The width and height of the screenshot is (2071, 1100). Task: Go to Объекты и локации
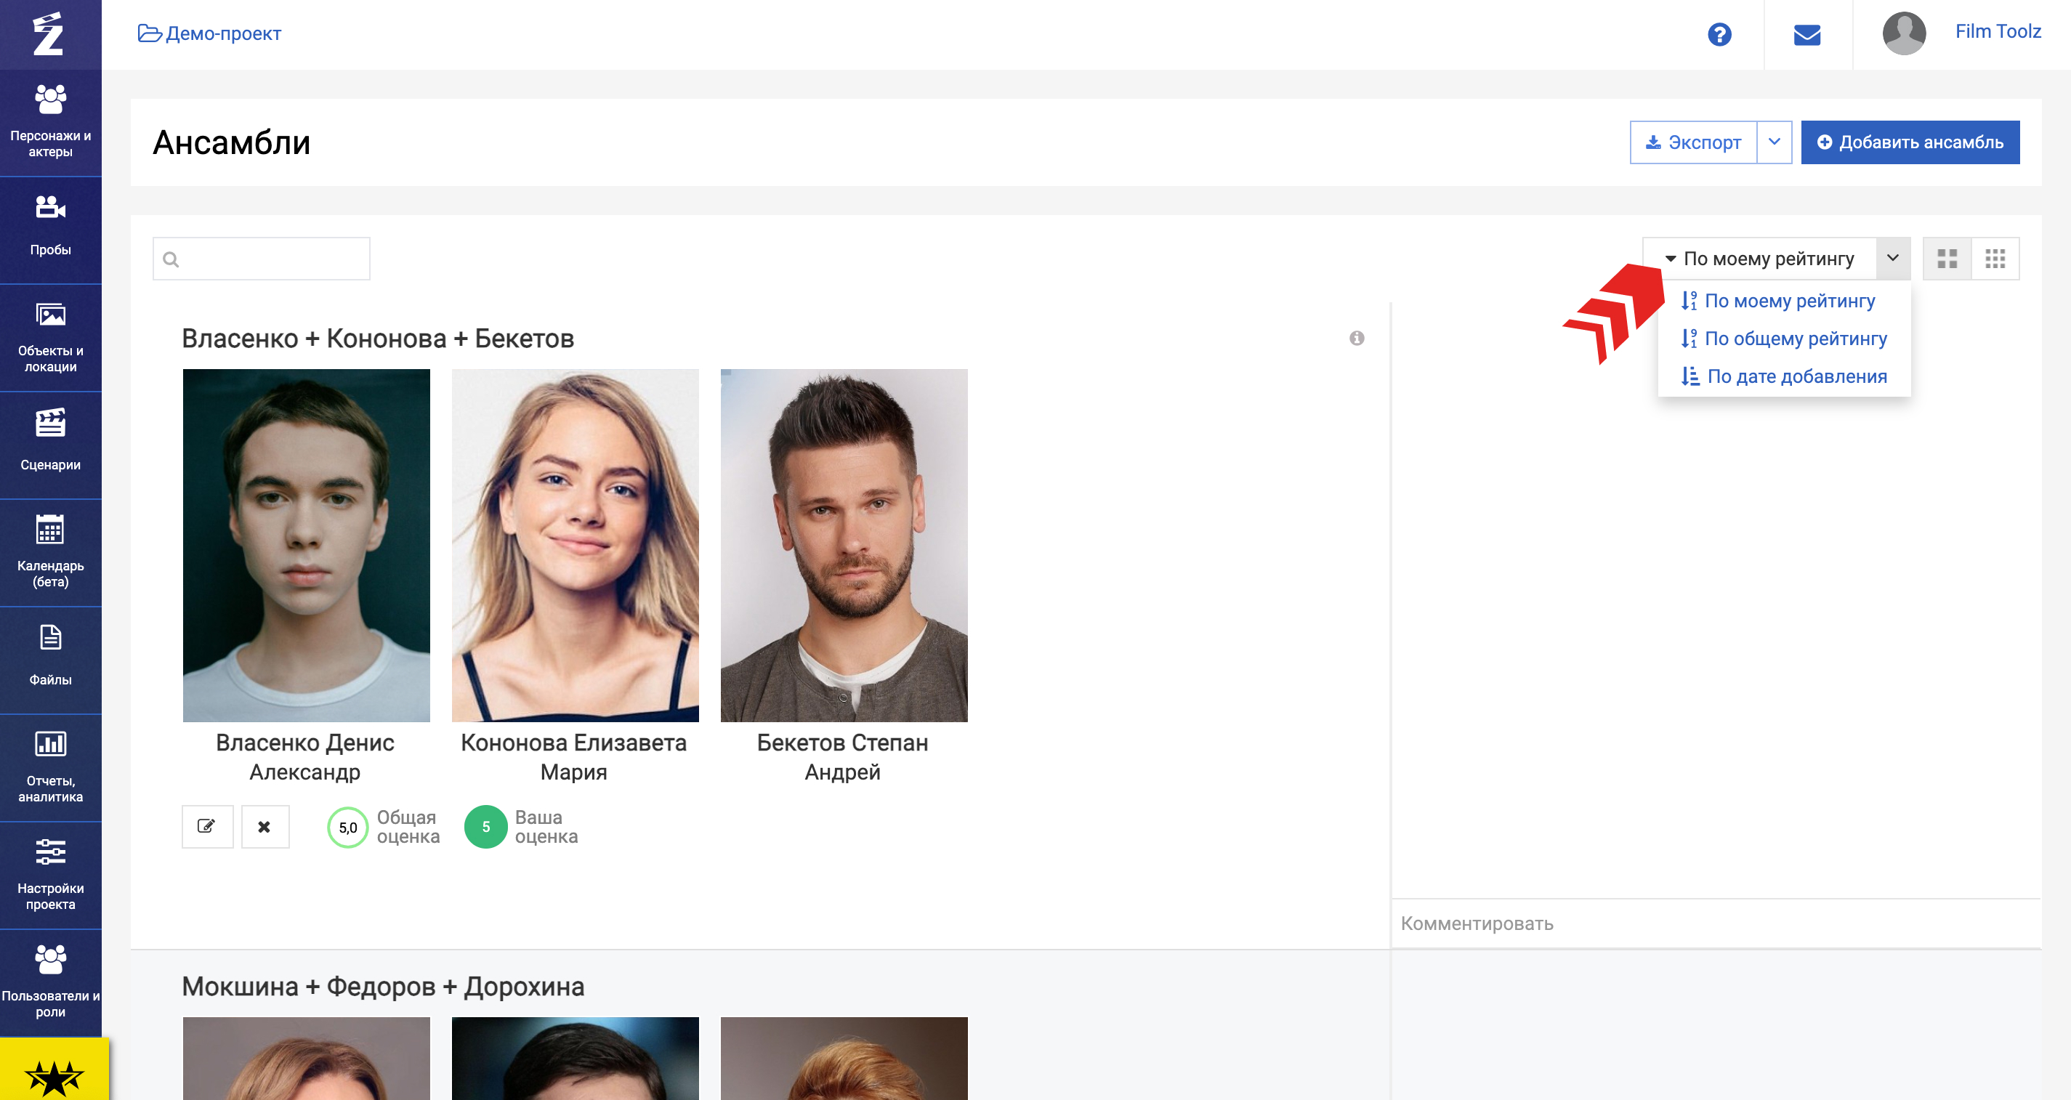[x=51, y=337]
